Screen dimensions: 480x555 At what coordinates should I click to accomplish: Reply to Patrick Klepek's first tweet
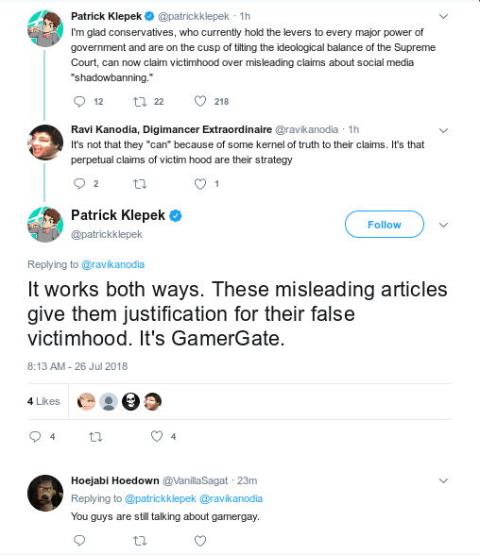(x=79, y=102)
